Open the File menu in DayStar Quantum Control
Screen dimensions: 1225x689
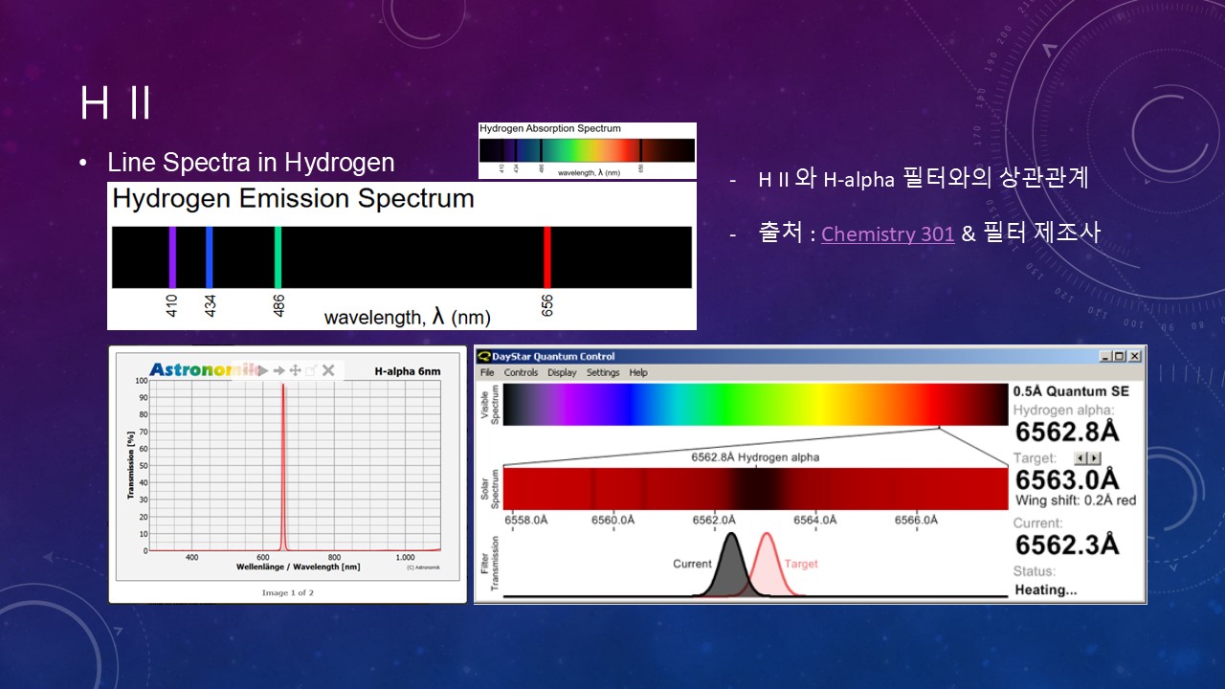[x=487, y=372]
